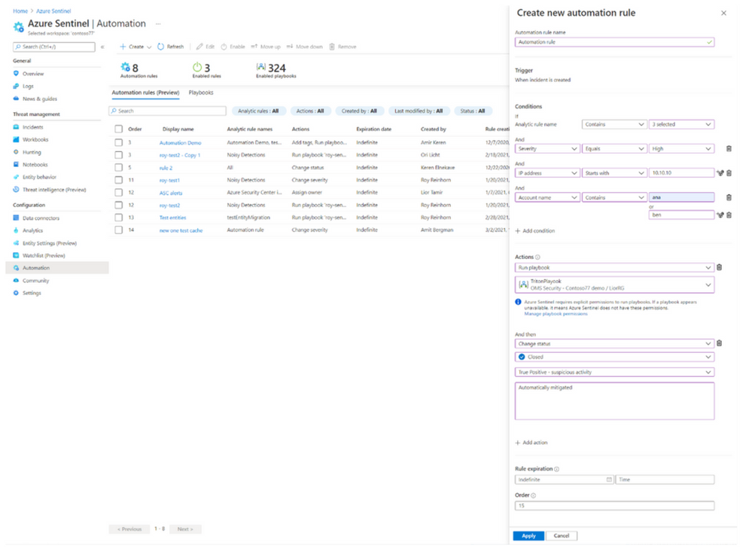Select the ASC alerts row checkbox
The height and width of the screenshot is (554, 752).
[118, 193]
